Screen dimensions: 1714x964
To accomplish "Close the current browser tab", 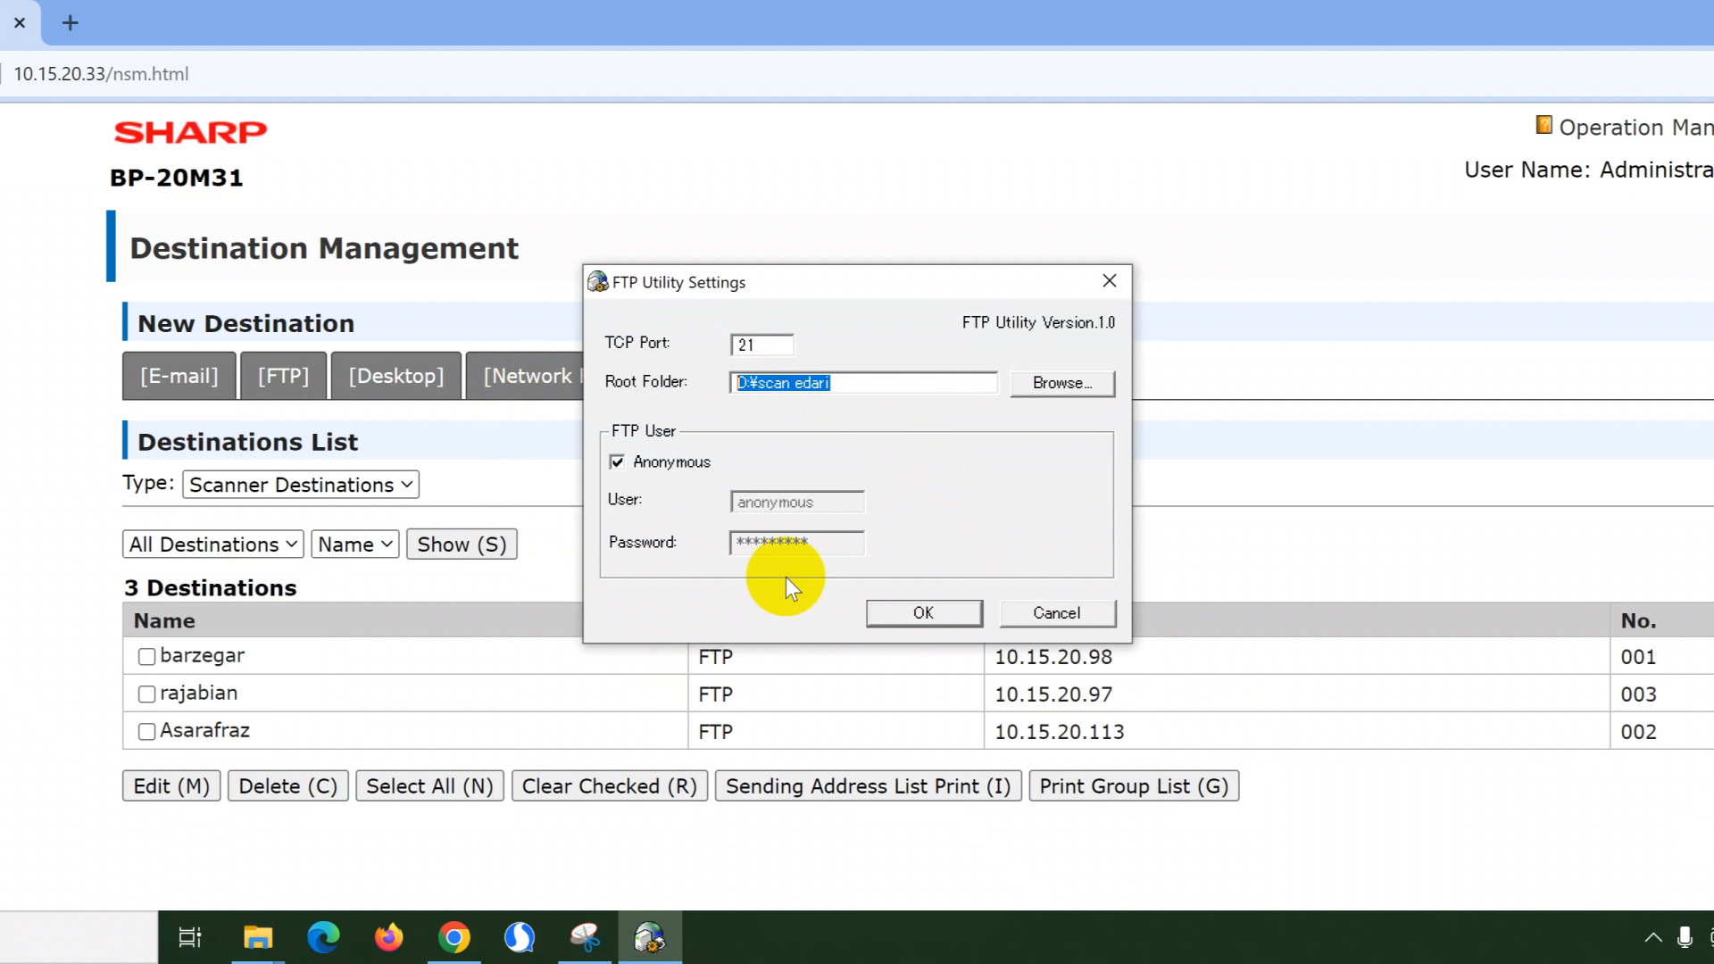I will click(20, 23).
